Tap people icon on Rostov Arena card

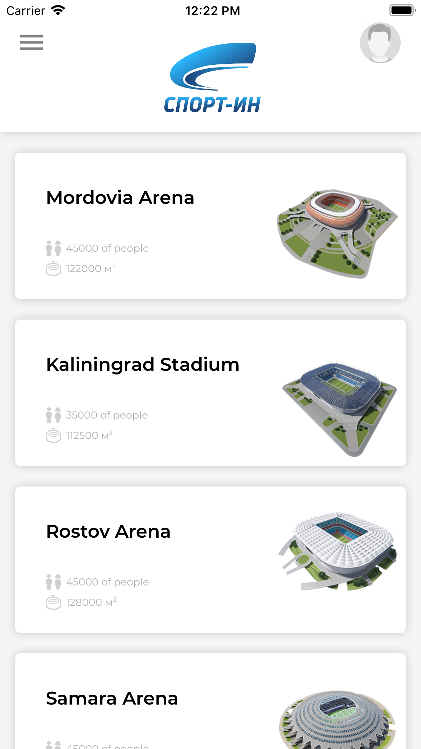53,582
